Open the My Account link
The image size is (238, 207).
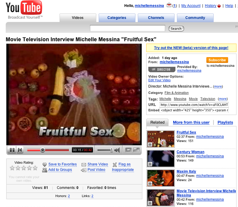click(x=191, y=6)
